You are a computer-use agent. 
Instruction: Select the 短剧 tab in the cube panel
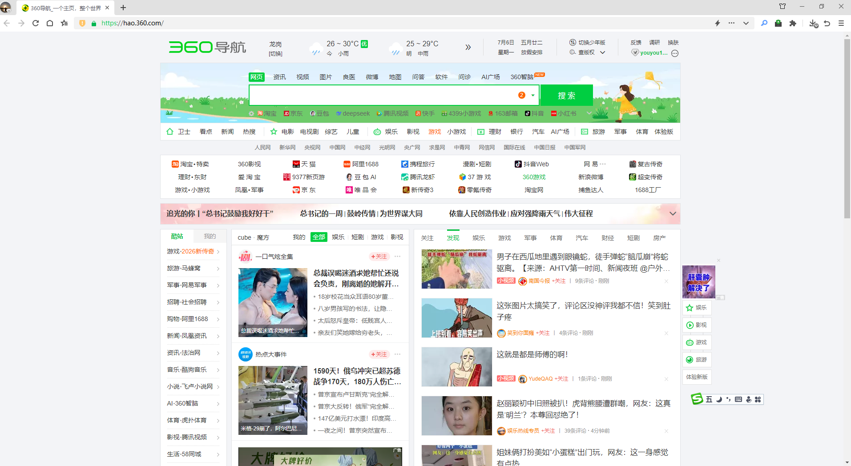358,237
